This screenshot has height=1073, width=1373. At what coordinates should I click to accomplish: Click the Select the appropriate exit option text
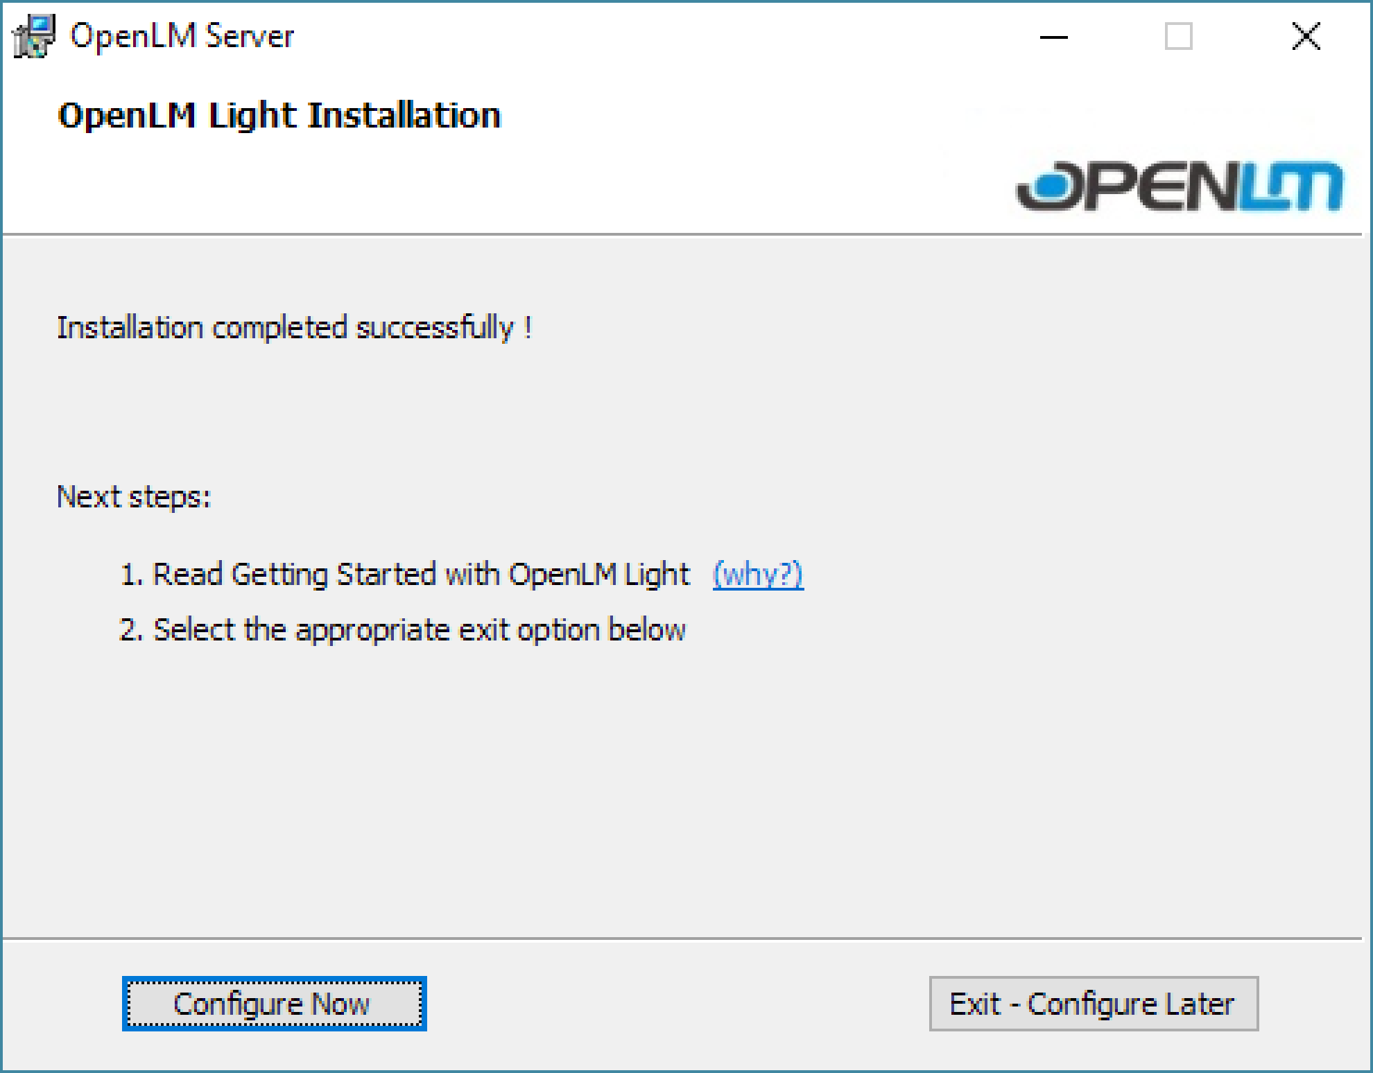419,630
